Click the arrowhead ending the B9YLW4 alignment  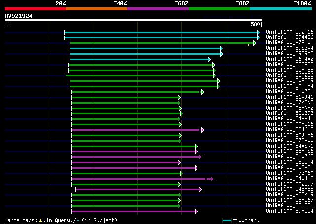click(x=197, y=212)
